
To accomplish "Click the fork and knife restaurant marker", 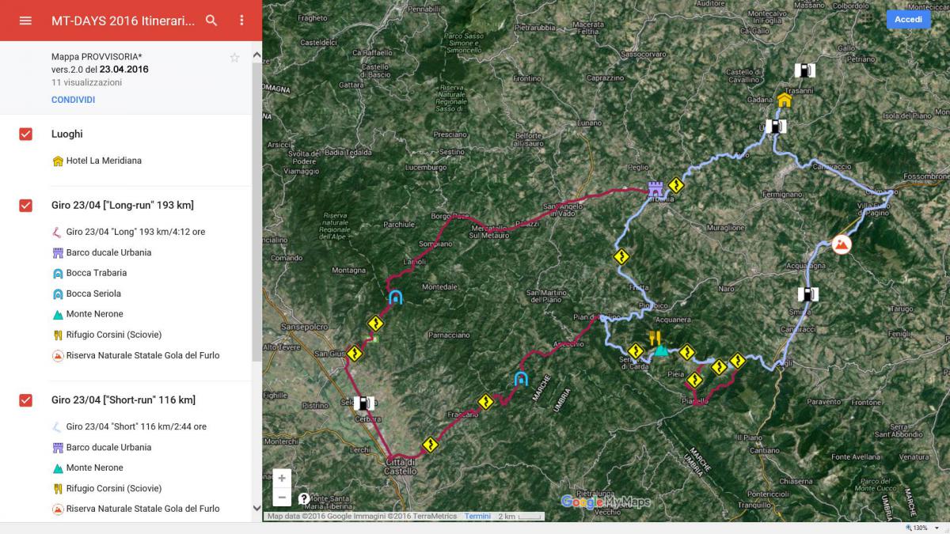I will pyautogui.click(x=654, y=338).
